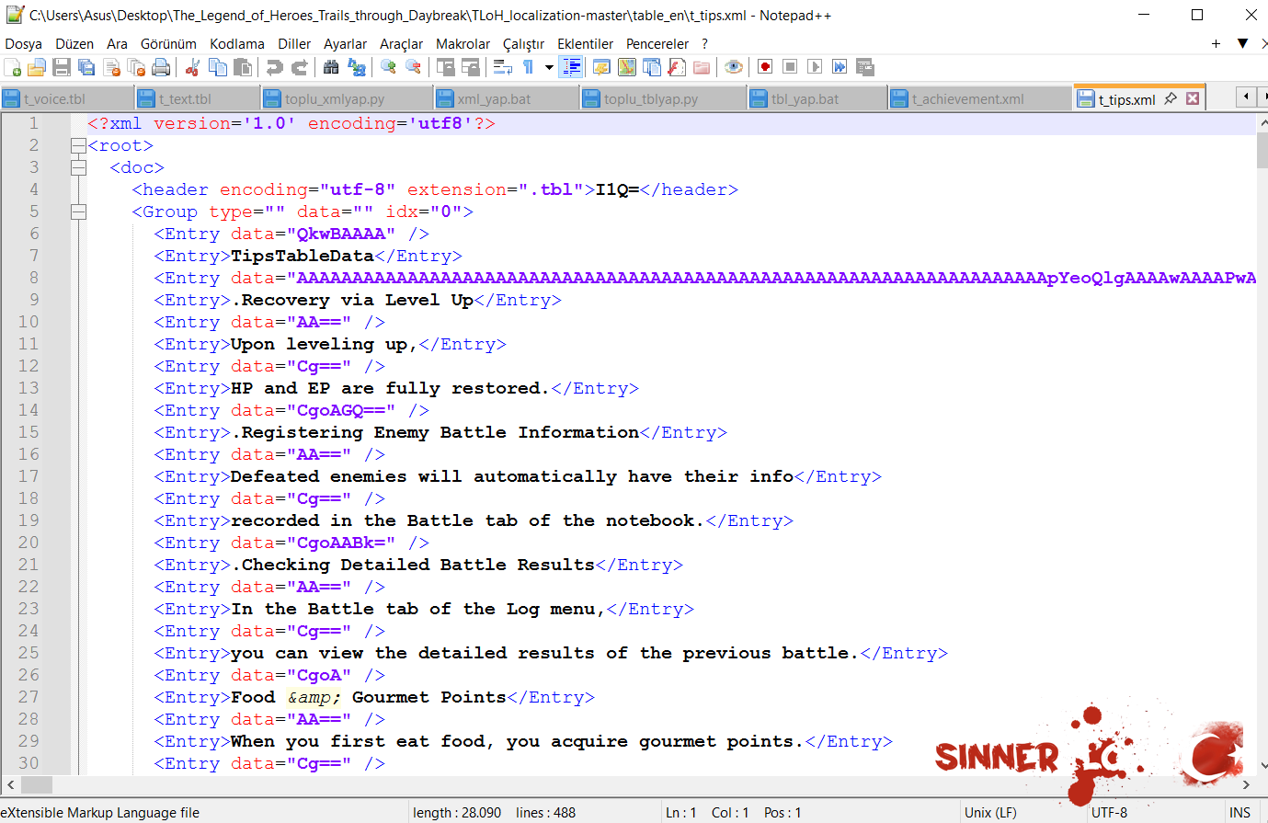This screenshot has height=823, width=1268.
Task: Open the Monitoring eye icon
Action: tap(733, 67)
